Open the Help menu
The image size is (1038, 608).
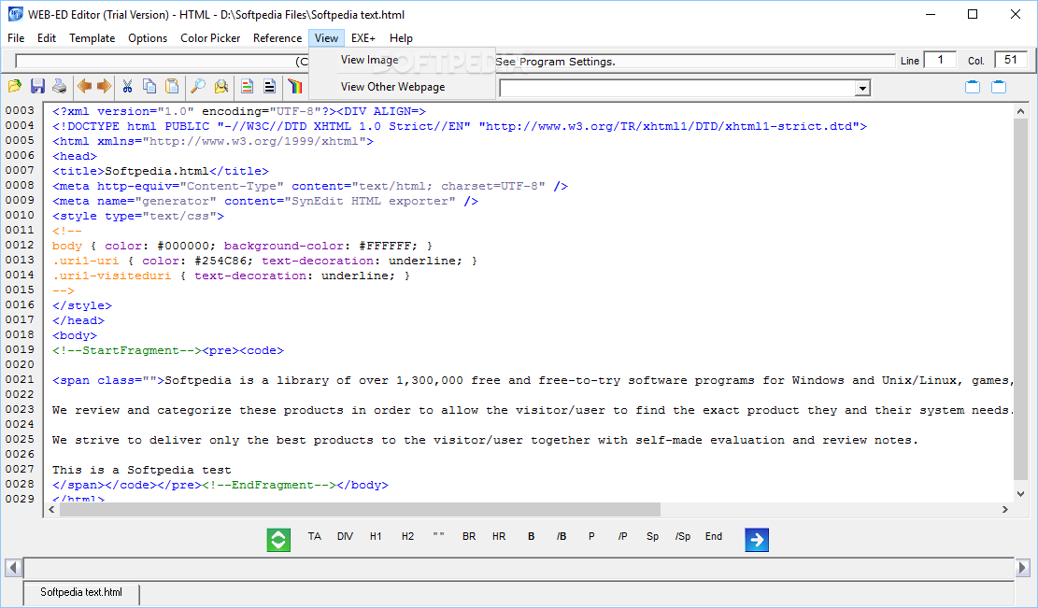[x=401, y=38]
